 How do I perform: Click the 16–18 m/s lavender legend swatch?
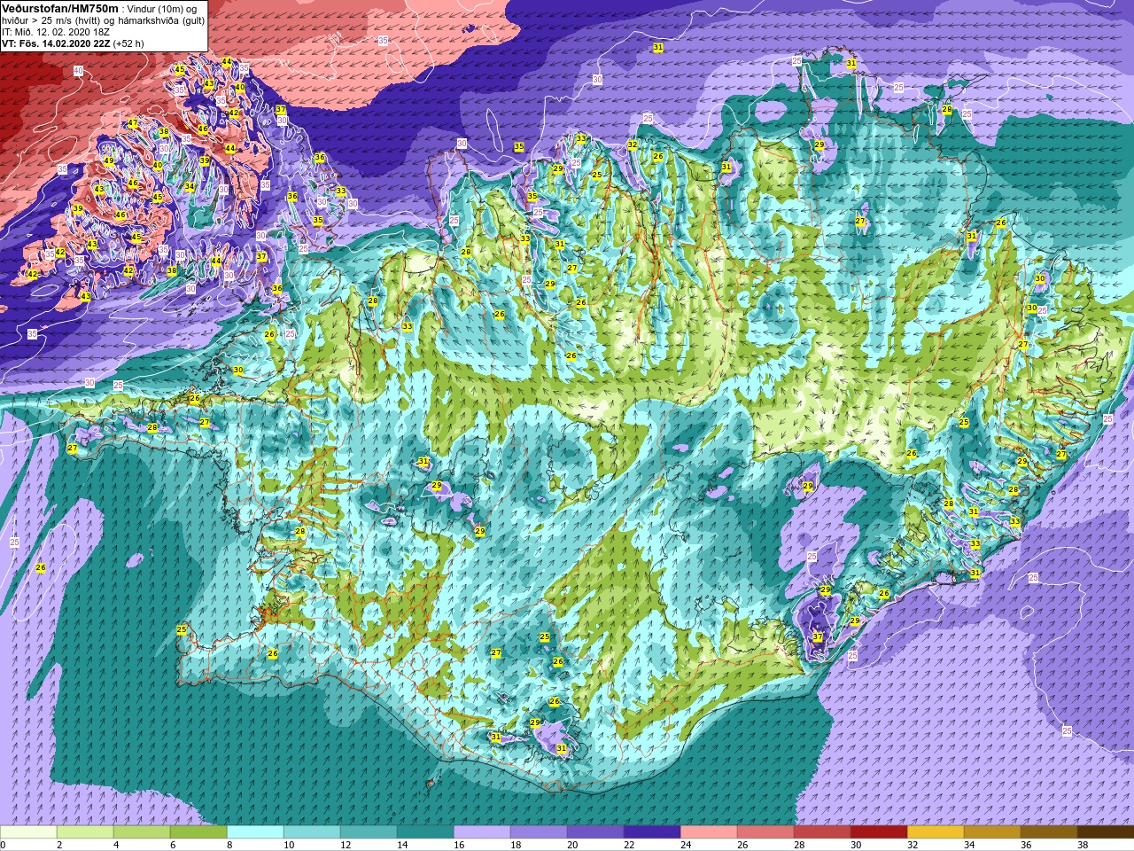coord(482,832)
